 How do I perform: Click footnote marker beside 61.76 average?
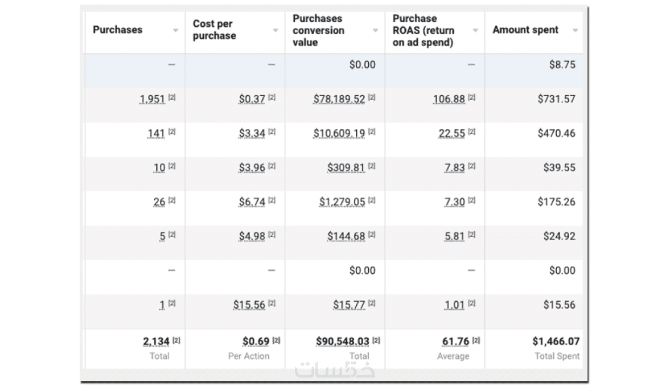point(476,340)
